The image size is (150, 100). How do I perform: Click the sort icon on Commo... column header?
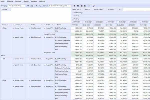22,25
